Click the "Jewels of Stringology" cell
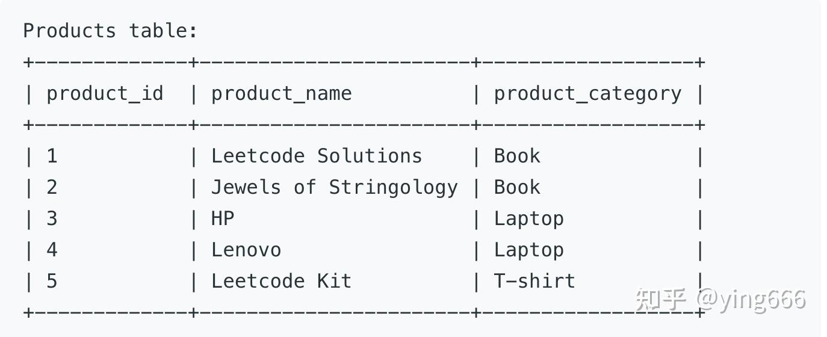Screen dimensions: 827x337 click(334, 188)
